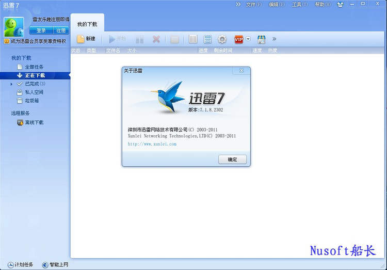Sort by the 进度 column header

pyautogui.click(x=203, y=51)
